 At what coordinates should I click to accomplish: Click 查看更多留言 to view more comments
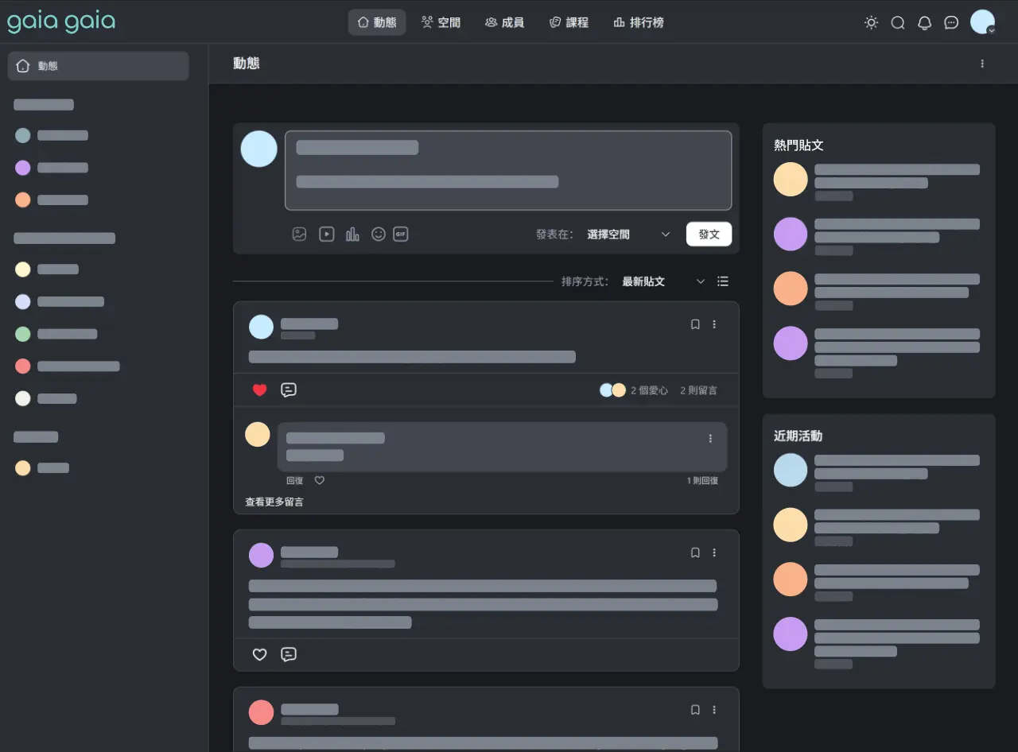tap(275, 501)
